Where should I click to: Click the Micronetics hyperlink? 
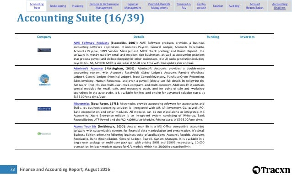(x=81, y=104)
